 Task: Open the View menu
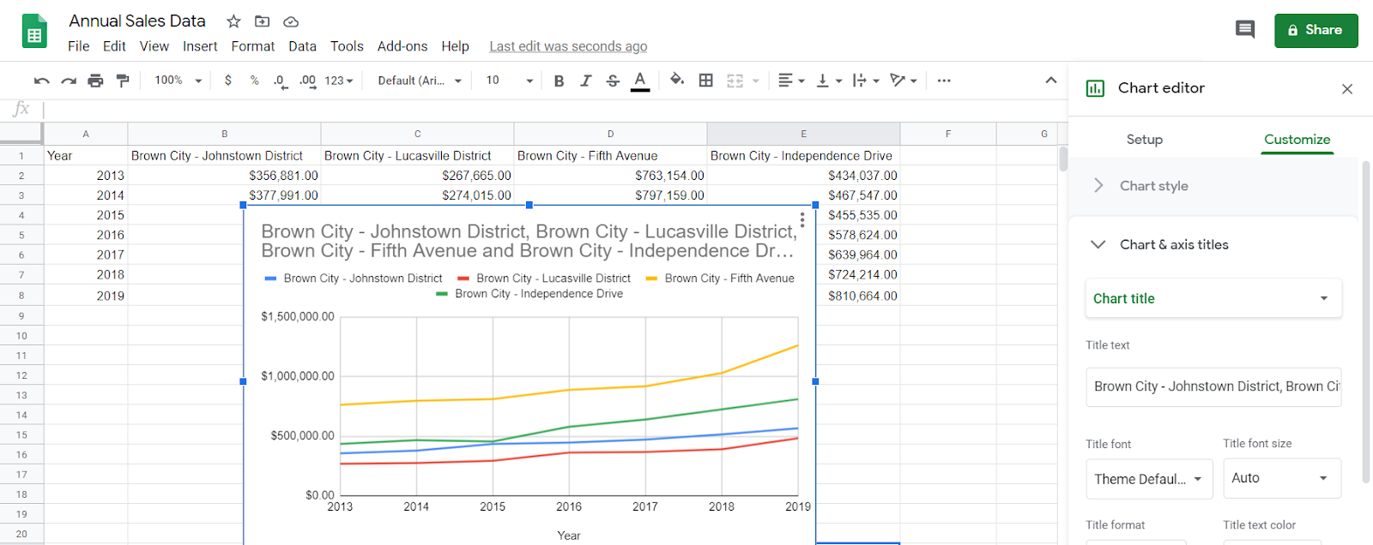(x=154, y=46)
